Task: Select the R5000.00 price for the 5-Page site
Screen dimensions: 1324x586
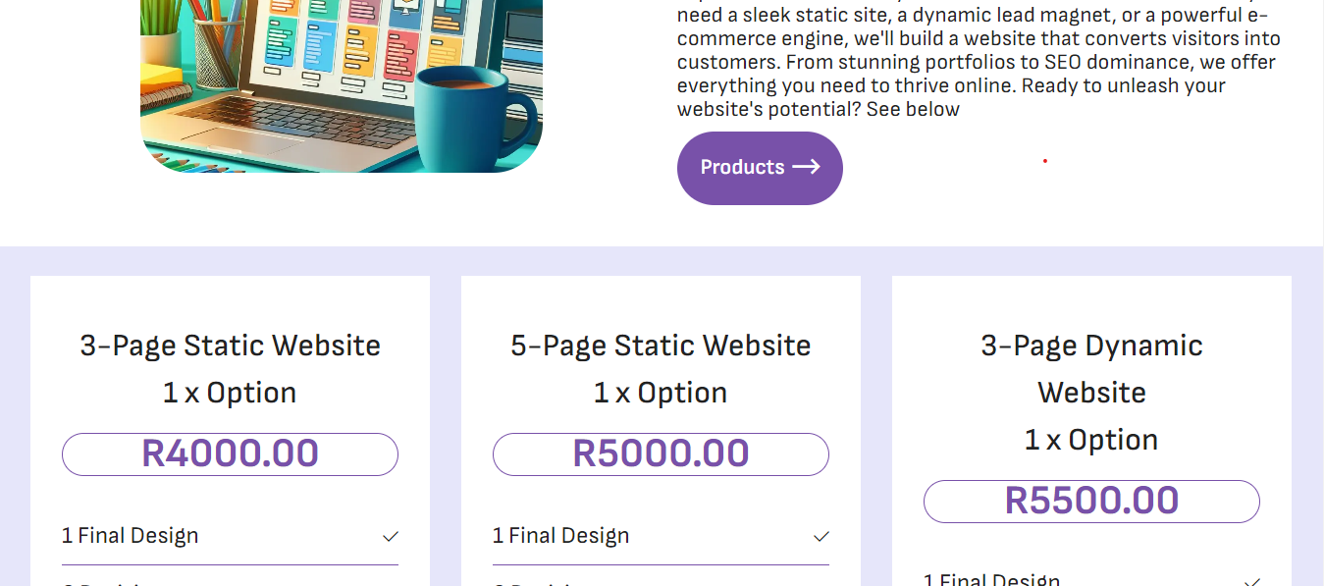Action: click(660, 453)
